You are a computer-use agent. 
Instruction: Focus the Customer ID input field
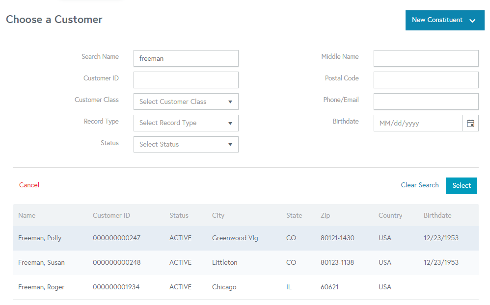186,80
